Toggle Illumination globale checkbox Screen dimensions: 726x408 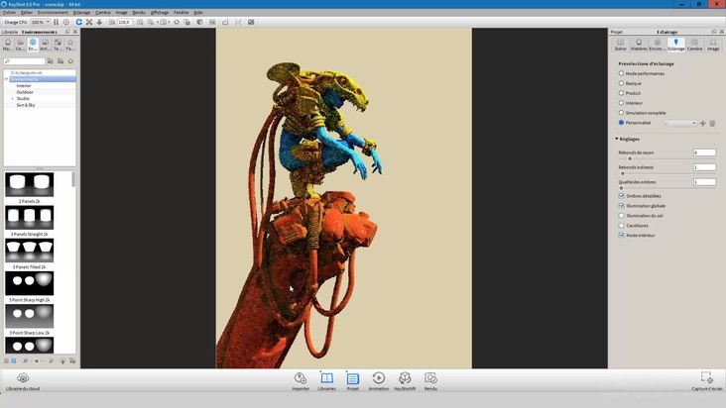point(621,206)
